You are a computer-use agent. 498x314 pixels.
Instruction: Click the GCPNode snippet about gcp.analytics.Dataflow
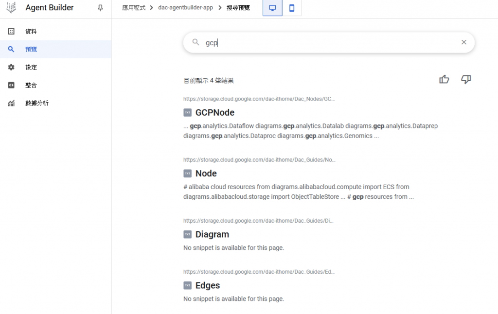point(311,131)
